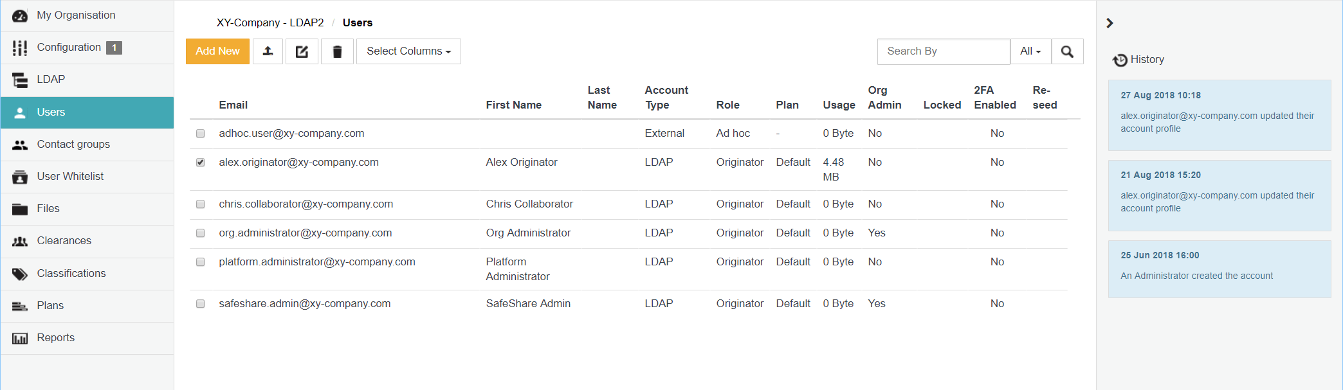This screenshot has height=390, width=1343.
Task: Sort by Account Type column header
Action: click(666, 98)
